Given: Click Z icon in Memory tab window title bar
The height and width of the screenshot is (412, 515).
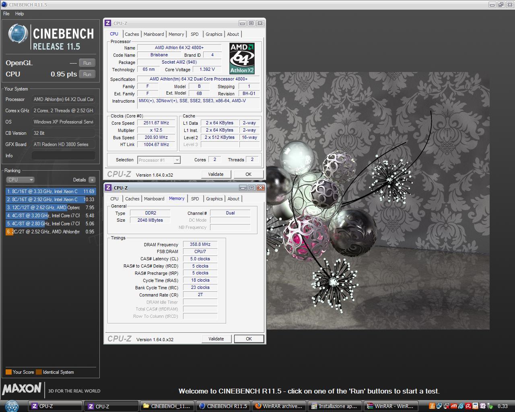Looking at the screenshot, I should 108,188.
